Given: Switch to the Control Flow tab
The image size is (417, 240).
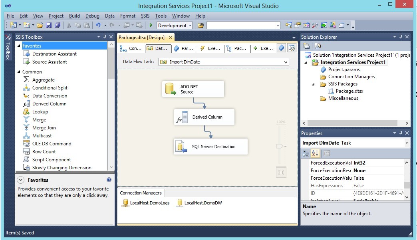Looking at the screenshot, I should (x=131, y=48).
